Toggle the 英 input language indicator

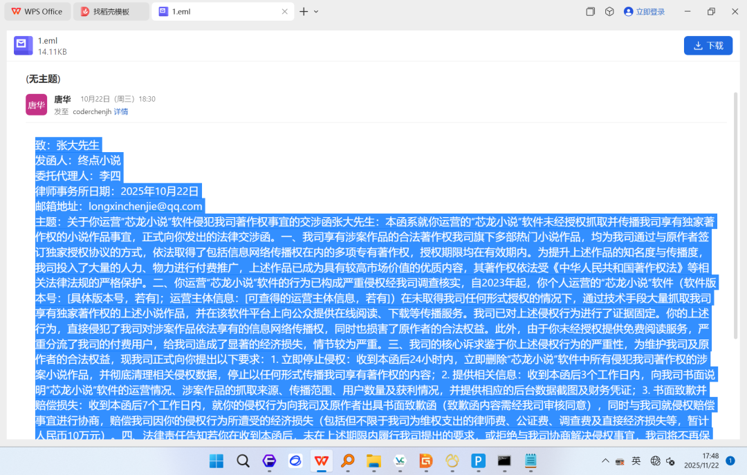(636, 460)
